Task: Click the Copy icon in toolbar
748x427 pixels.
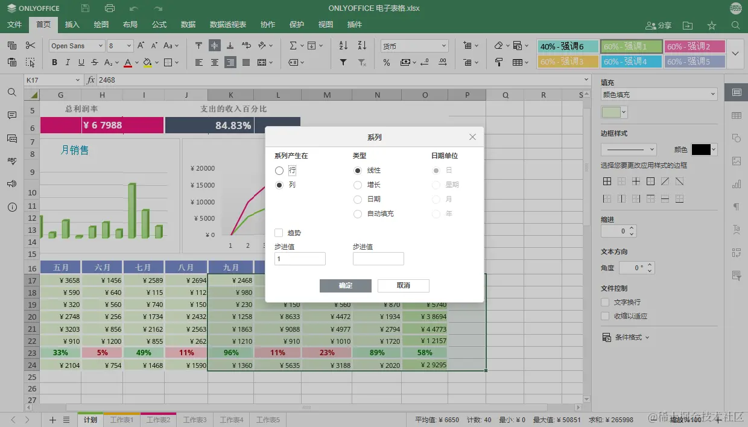Action: [x=12, y=46]
